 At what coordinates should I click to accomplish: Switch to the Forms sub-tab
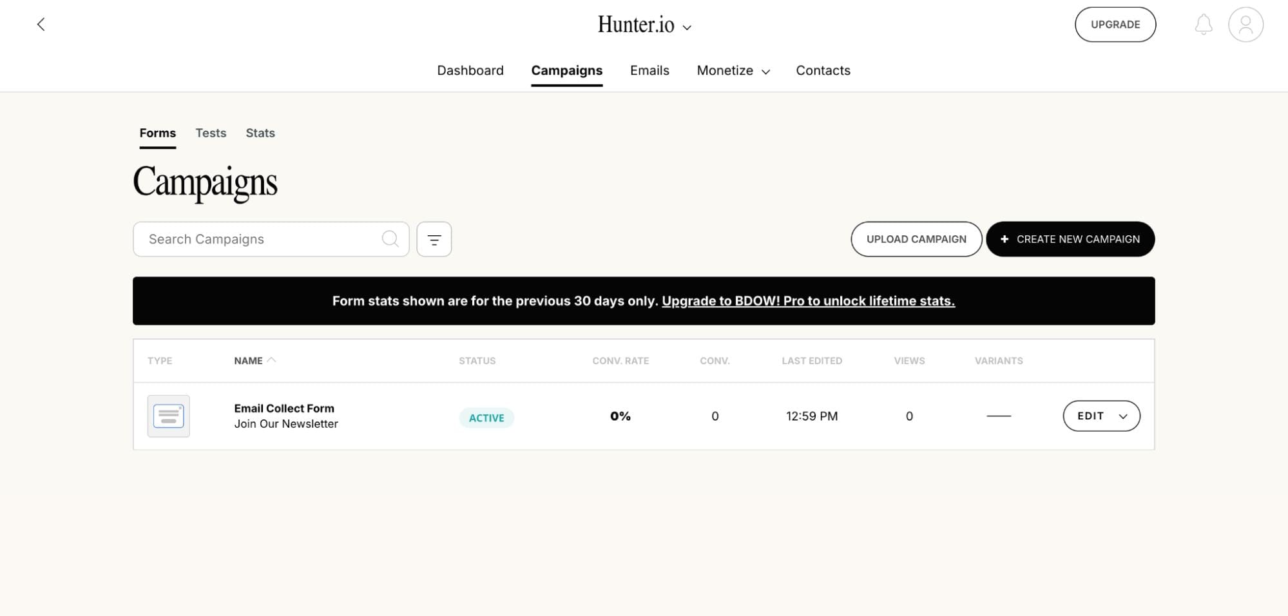pyautogui.click(x=157, y=133)
